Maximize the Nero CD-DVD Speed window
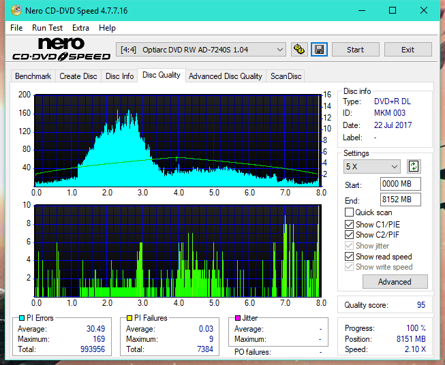This screenshot has width=445, height=365. click(393, 10)
